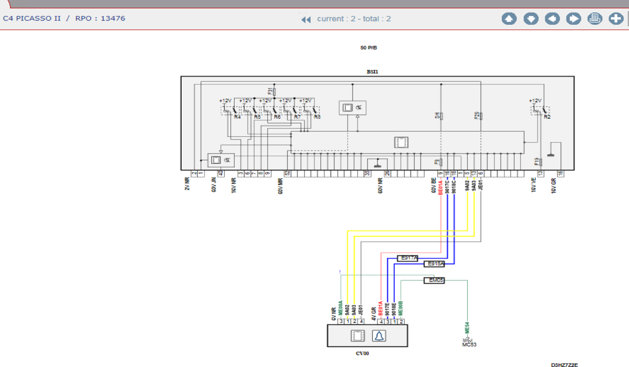Click the BSI1 component label
The image size is (629, 367).
(x=372, y=72)
